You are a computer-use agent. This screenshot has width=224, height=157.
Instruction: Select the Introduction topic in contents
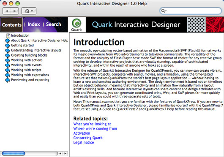[20, 35]
